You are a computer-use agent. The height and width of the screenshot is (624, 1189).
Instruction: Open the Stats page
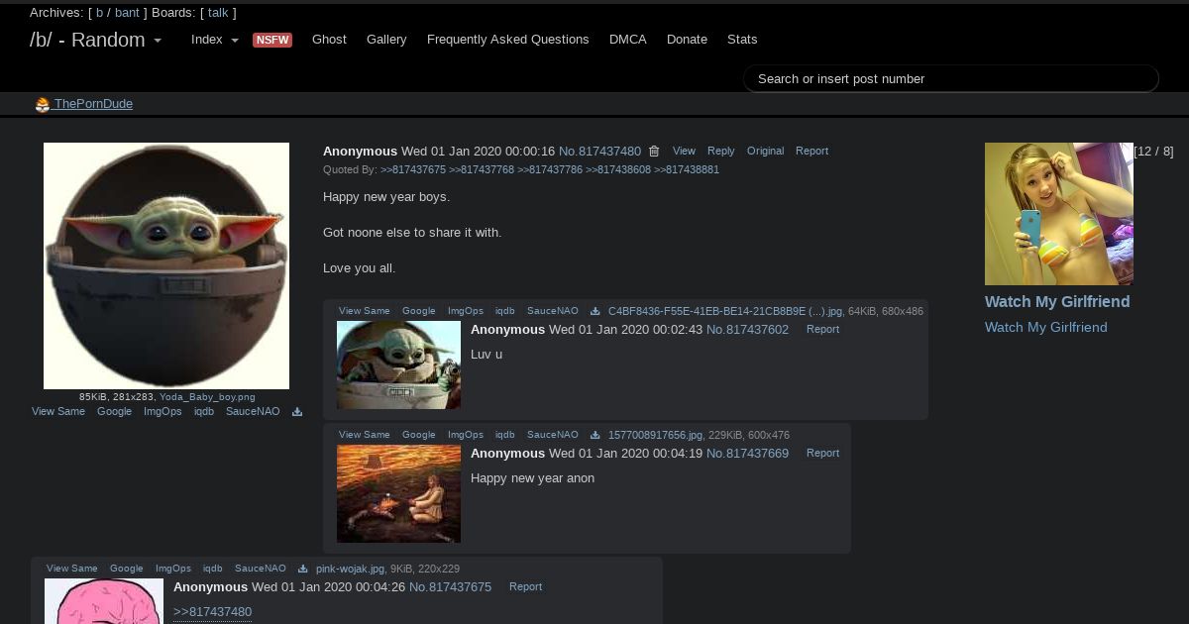point(742,40)
